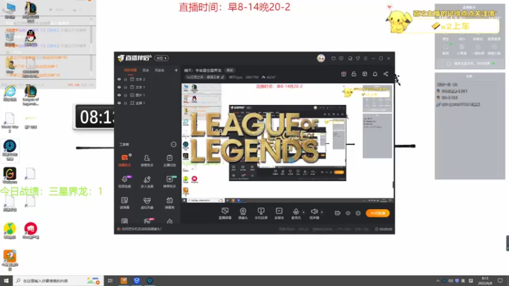Open the settings gear beside 关闭直播
Screen dimensions: 509x286
pyautogui.click(x=358, y=213)
